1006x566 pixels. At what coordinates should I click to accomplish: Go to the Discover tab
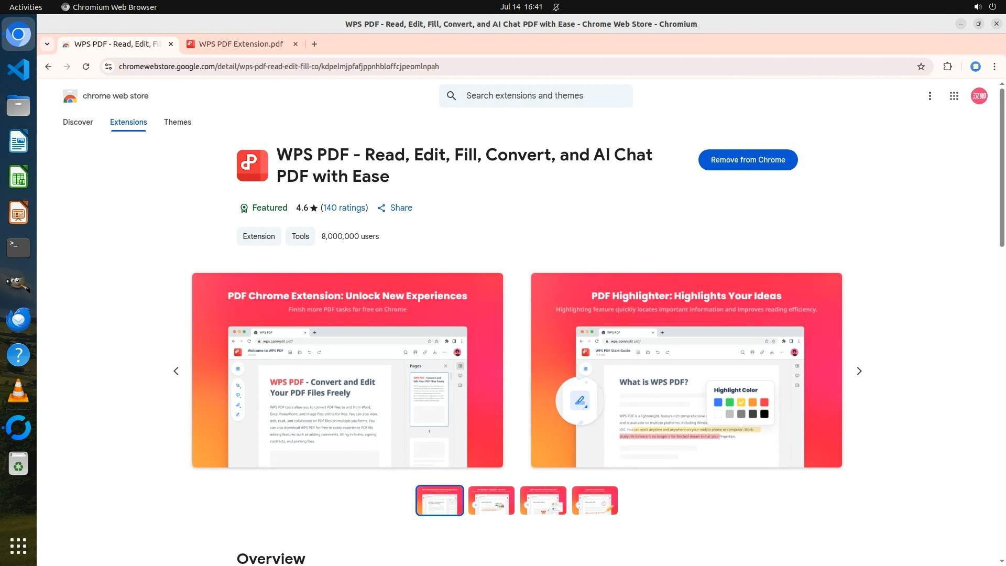click(x=78, y=122)
